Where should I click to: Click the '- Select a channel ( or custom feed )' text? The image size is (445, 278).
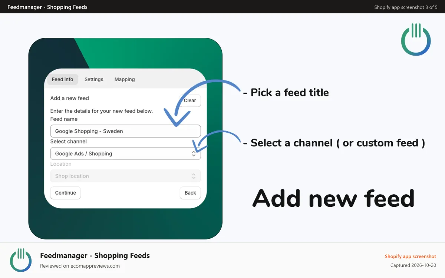[x=334, y=143]
